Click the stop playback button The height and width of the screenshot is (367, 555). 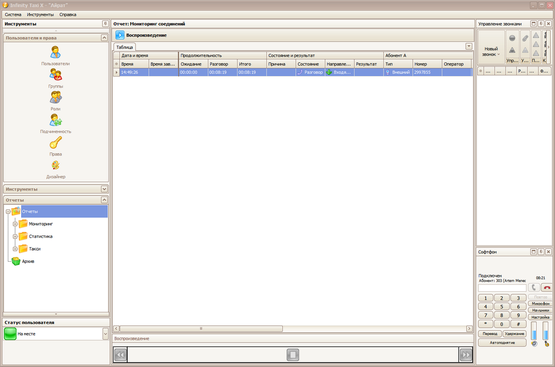pyautogui.click(x=293, y=355)
